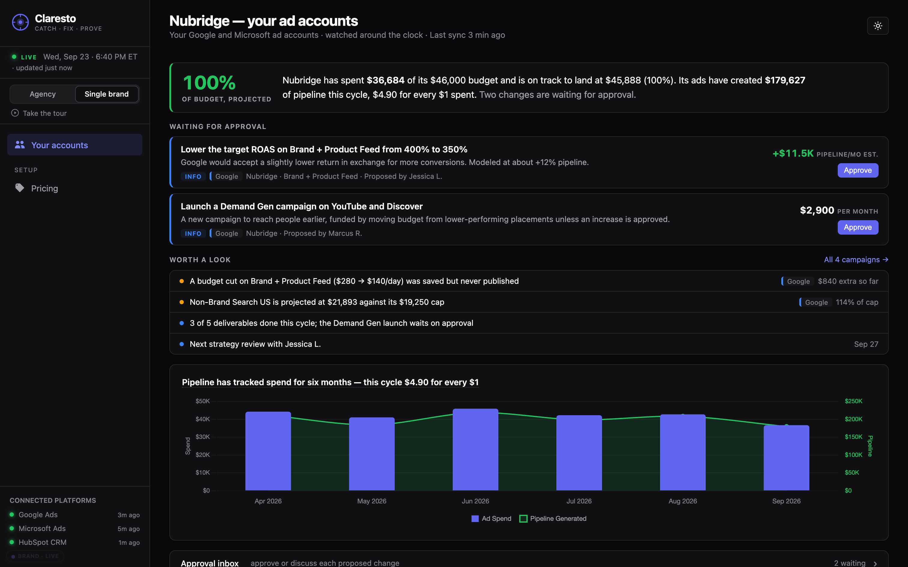Click the BRAND · LIVE badge
908x567 pixels.
tap(35, 556)
